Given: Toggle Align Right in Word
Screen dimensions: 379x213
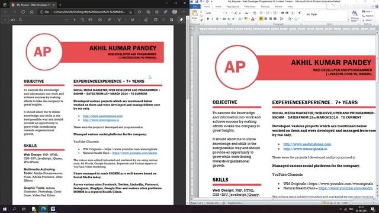Looking at the screenshot, I should click(270, 19).
